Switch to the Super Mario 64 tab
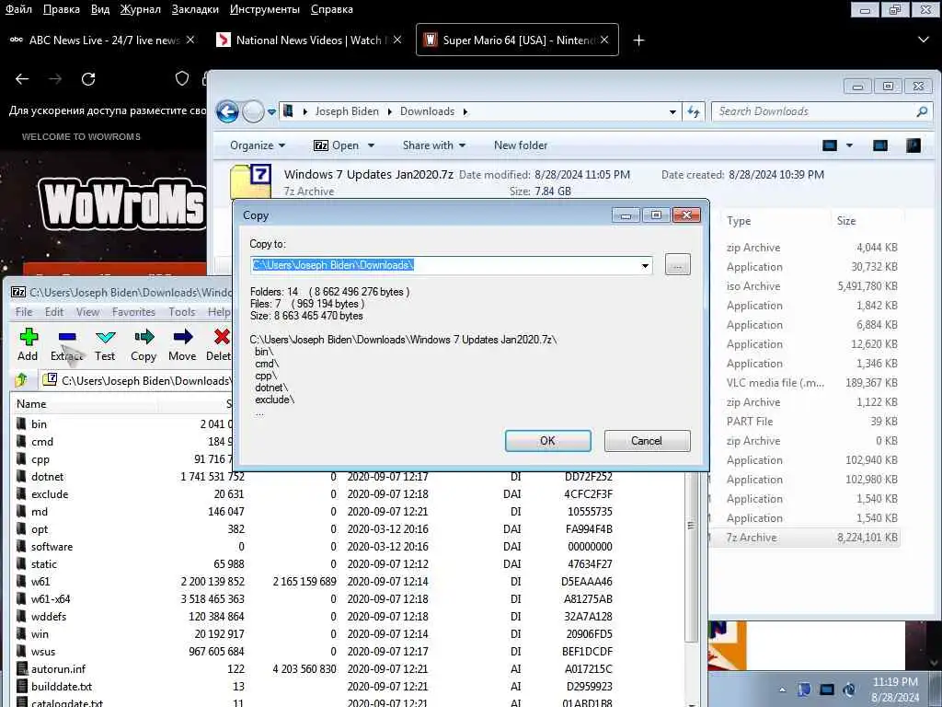Viewport: 942px width, 707px height. click(517, 40)
